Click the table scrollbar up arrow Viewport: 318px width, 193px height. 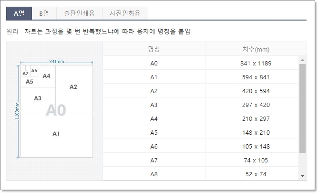[x=302, y=60]
